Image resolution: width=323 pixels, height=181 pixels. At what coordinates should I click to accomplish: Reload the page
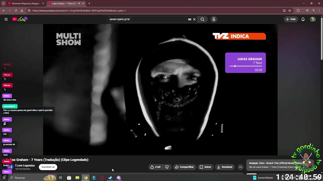point(16,11)
